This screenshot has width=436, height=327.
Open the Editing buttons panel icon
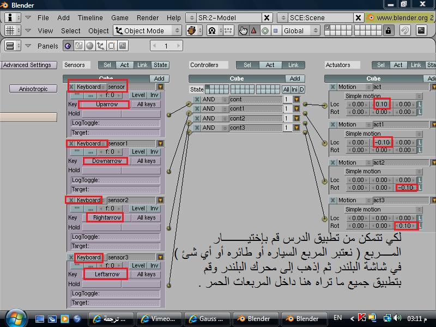pyautogui.click(x=112, y=46)
